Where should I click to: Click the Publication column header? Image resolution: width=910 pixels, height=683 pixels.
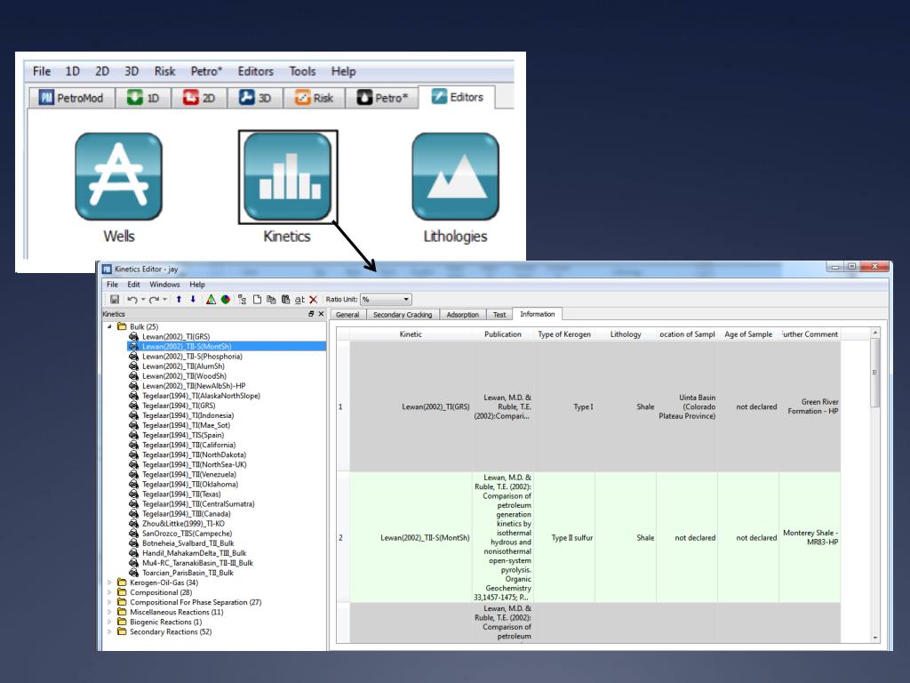pyautogui.click(x=503, y=334)
